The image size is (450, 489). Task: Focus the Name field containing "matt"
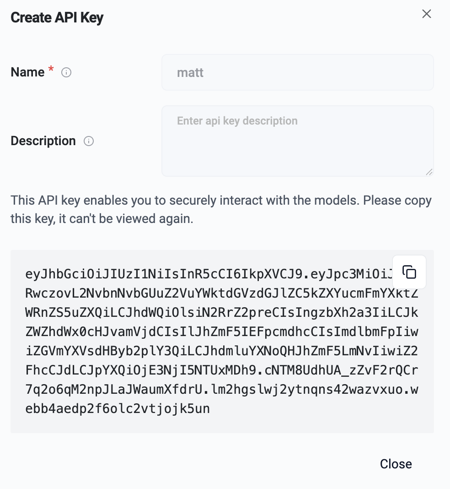(x=297, y=72)
